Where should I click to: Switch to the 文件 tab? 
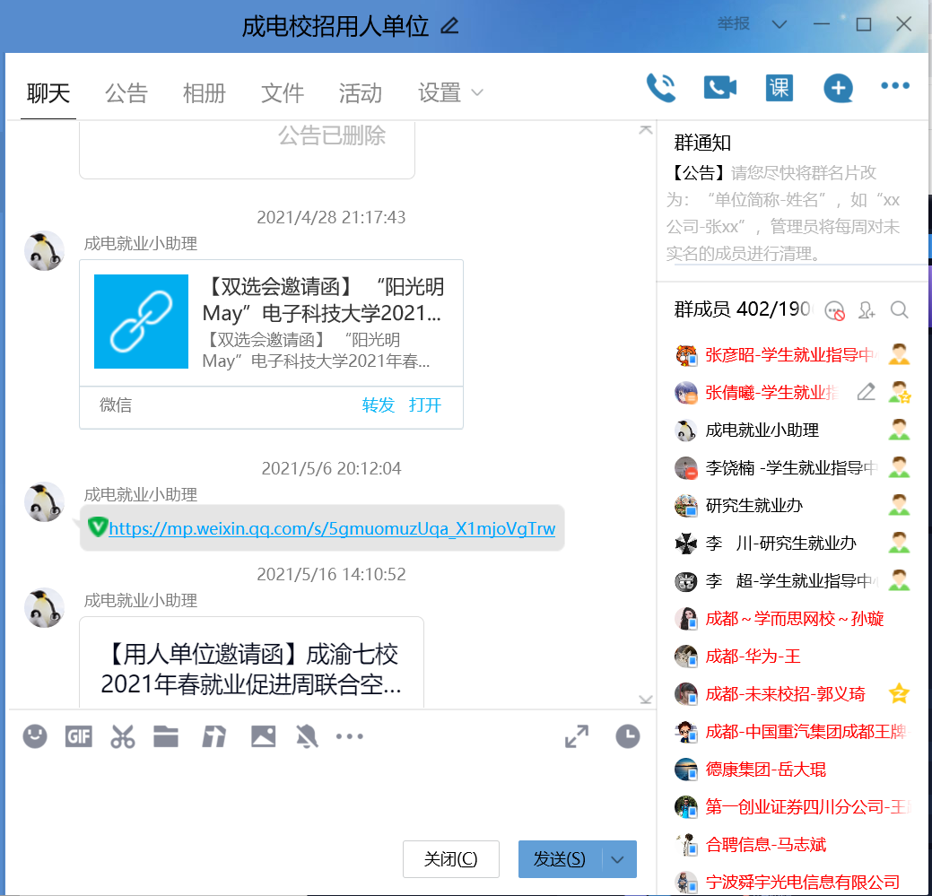pos(282,92)
